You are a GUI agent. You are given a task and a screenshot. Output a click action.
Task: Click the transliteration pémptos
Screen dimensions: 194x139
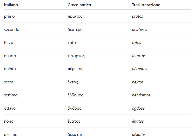pos(139,69)
